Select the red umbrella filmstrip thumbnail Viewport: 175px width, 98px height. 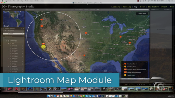(10, 89)
